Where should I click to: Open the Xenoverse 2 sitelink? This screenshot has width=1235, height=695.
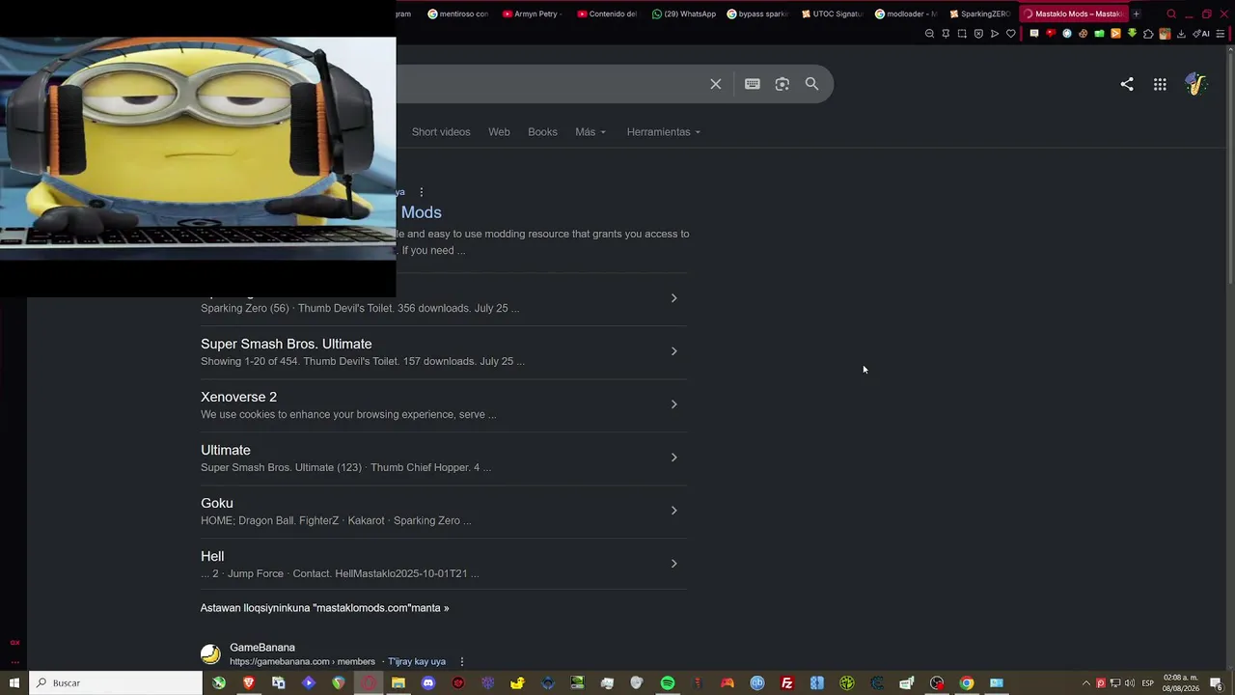coord(238,397)
